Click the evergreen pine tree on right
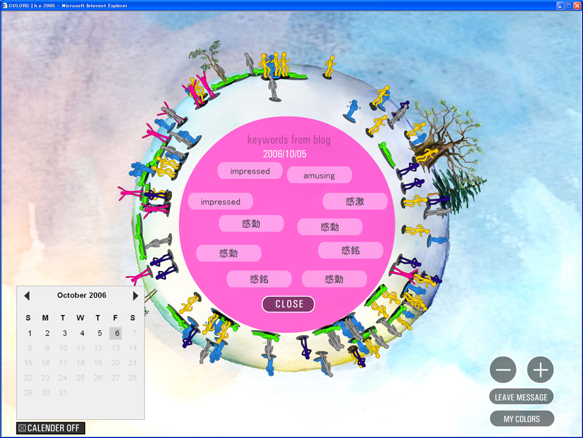The height and width of the screenshot is (438, 583). (x=457, y=191)
